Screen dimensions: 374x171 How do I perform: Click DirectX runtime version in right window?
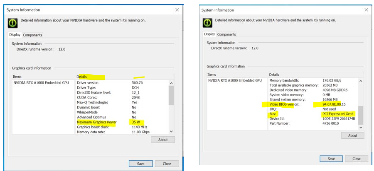[x=235, y=48]
